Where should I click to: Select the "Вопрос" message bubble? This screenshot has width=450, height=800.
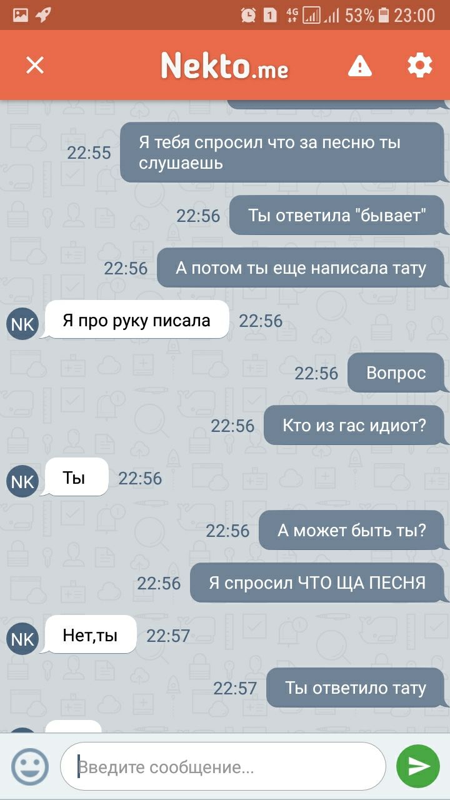(x=396, y=373)
